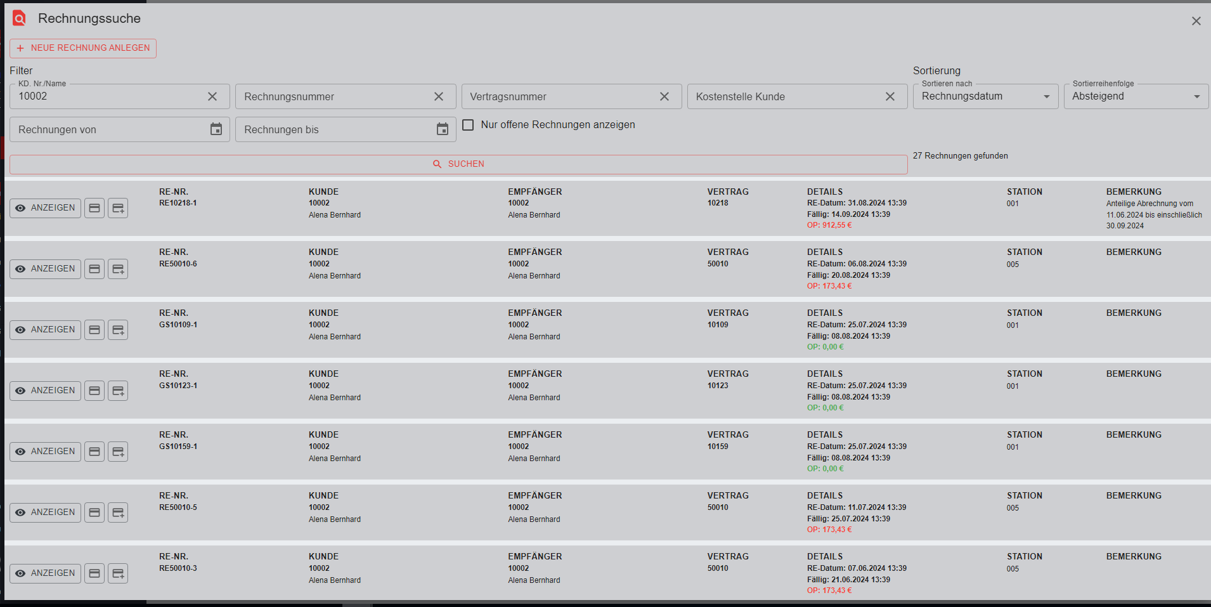This screenshot has width=1211, height=607.
Task: Close the Rechnungssuche dialog
Action: (x=1196, y=21)
